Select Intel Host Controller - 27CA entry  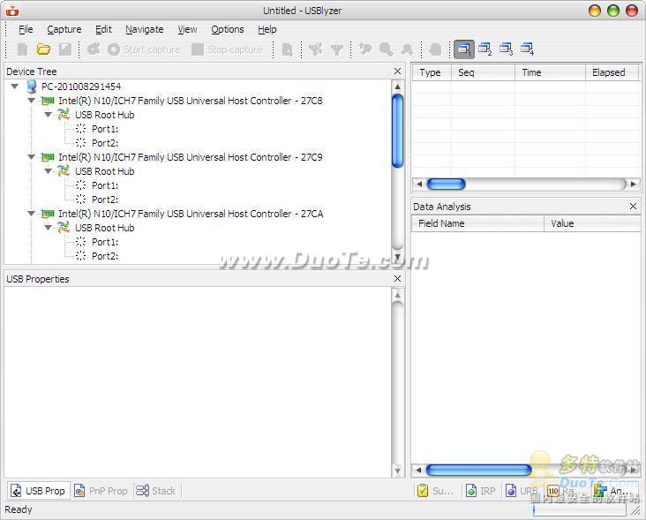point(191,214)
